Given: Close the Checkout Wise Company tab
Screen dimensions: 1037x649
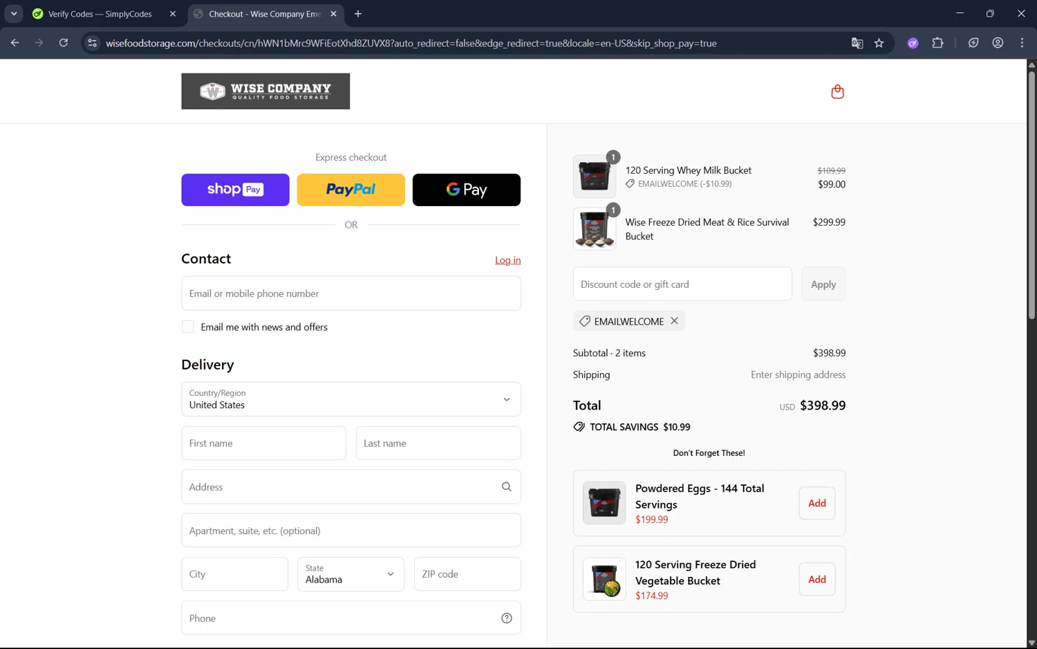Looking at the screenshot, I should coord(333,14).
